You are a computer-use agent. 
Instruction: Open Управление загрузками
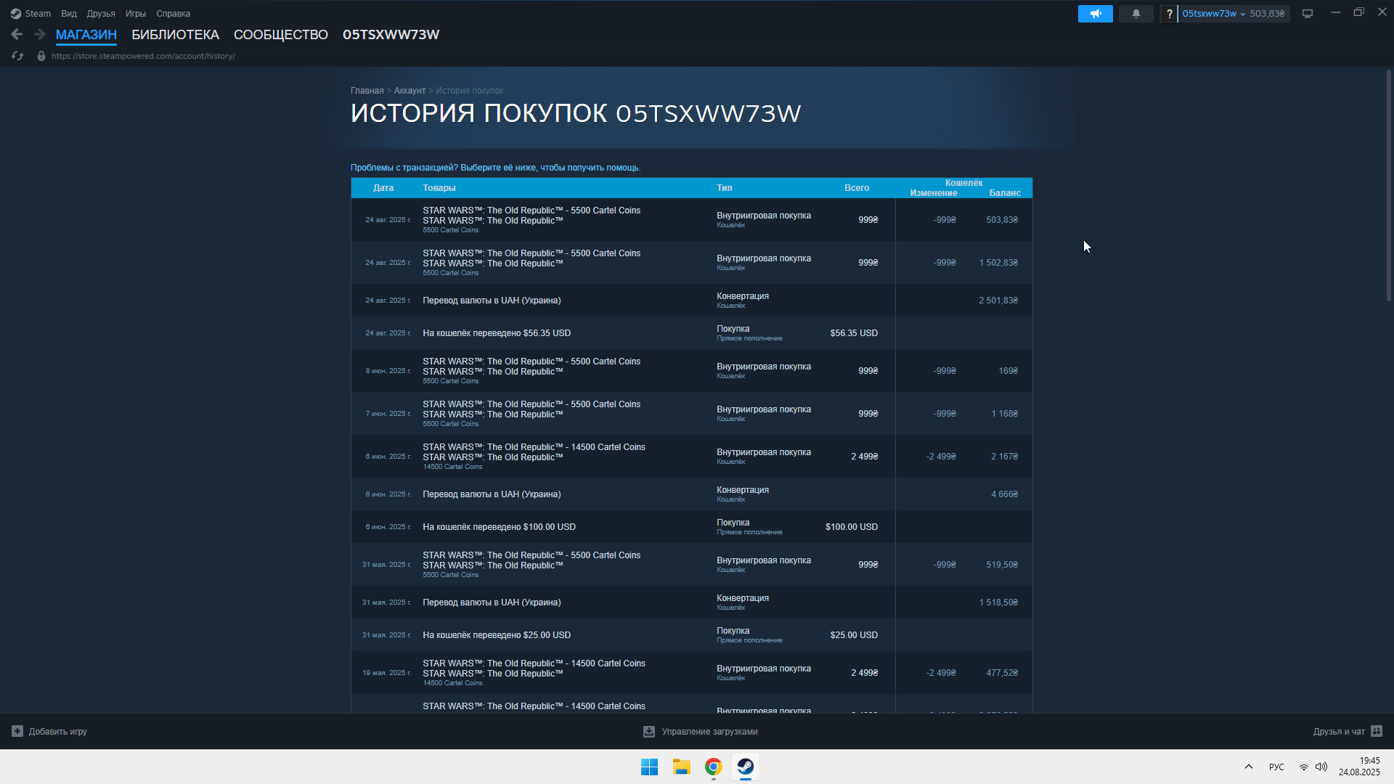[x=709, y=732]
